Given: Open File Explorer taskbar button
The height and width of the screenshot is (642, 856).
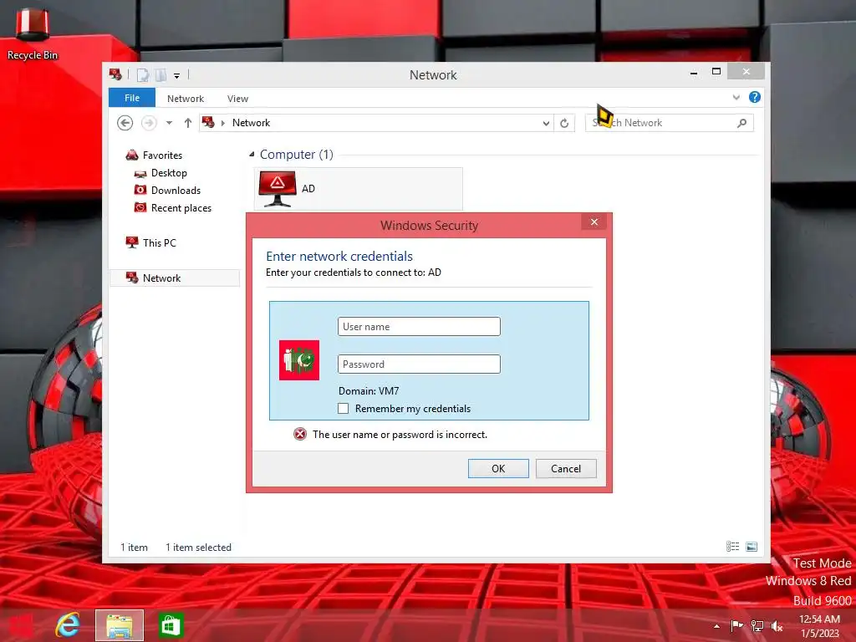Looking at the screenshot, I should (x=120, y=625).
